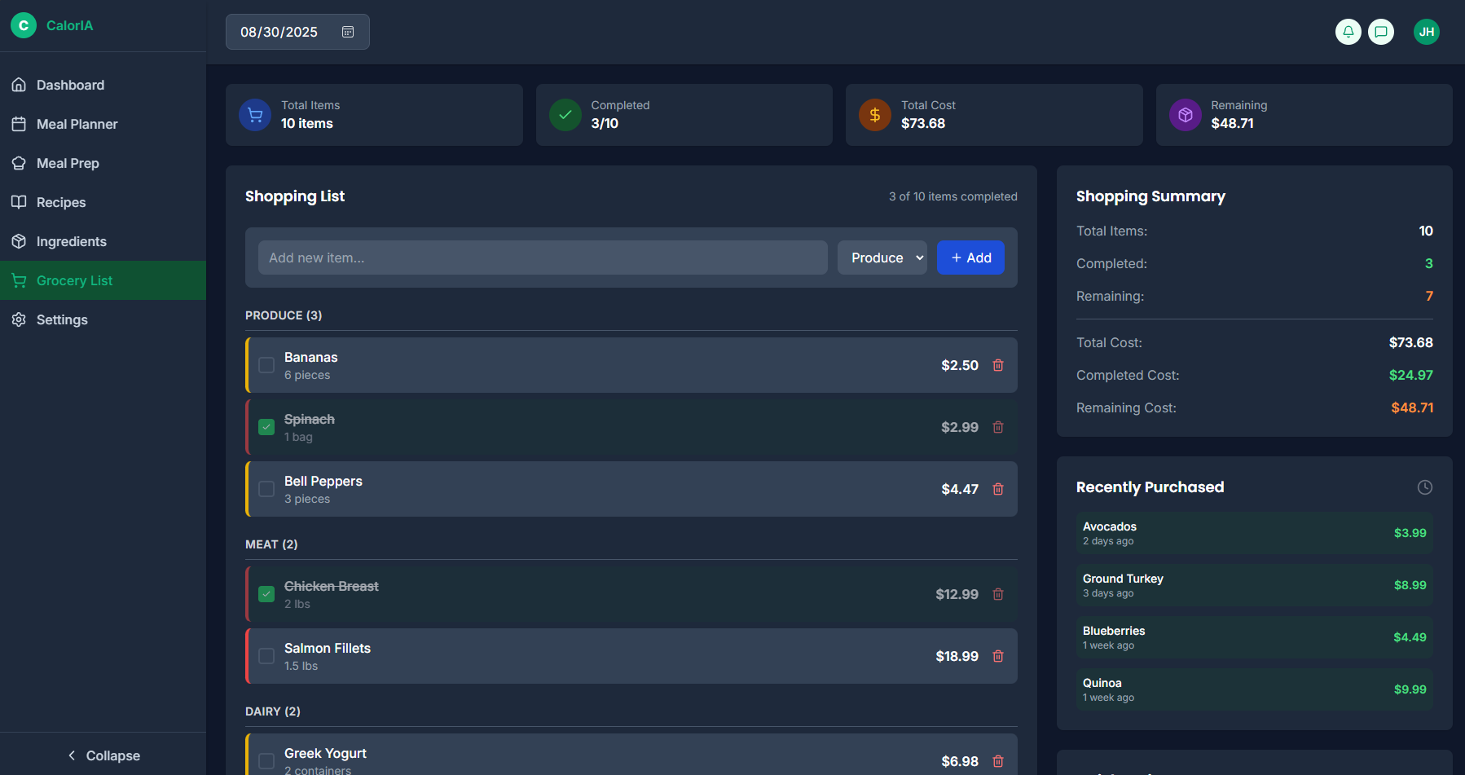Open the JH user avatar menu
1465x775 pixels.
(1427, 32)
